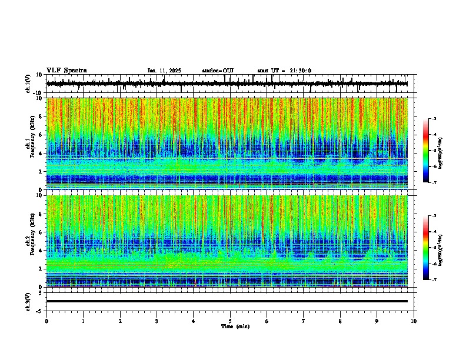Click the time axis tick label "7"
The width and height of the screenshot is (466, 360).
pos(304,321)
